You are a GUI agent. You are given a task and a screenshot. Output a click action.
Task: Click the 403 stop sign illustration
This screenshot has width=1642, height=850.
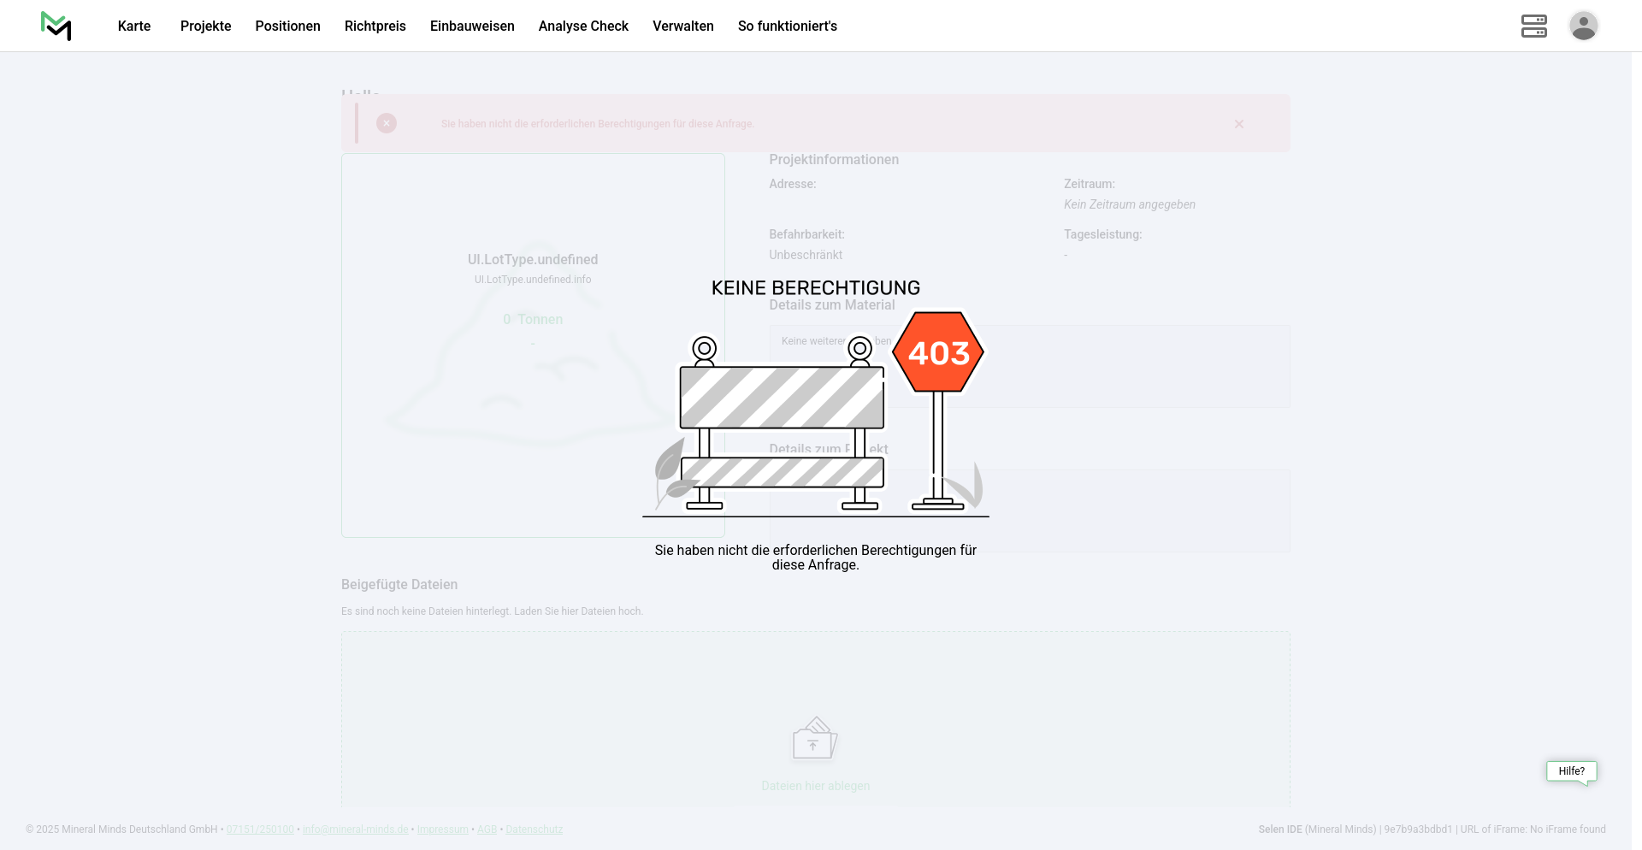(938, 352)
